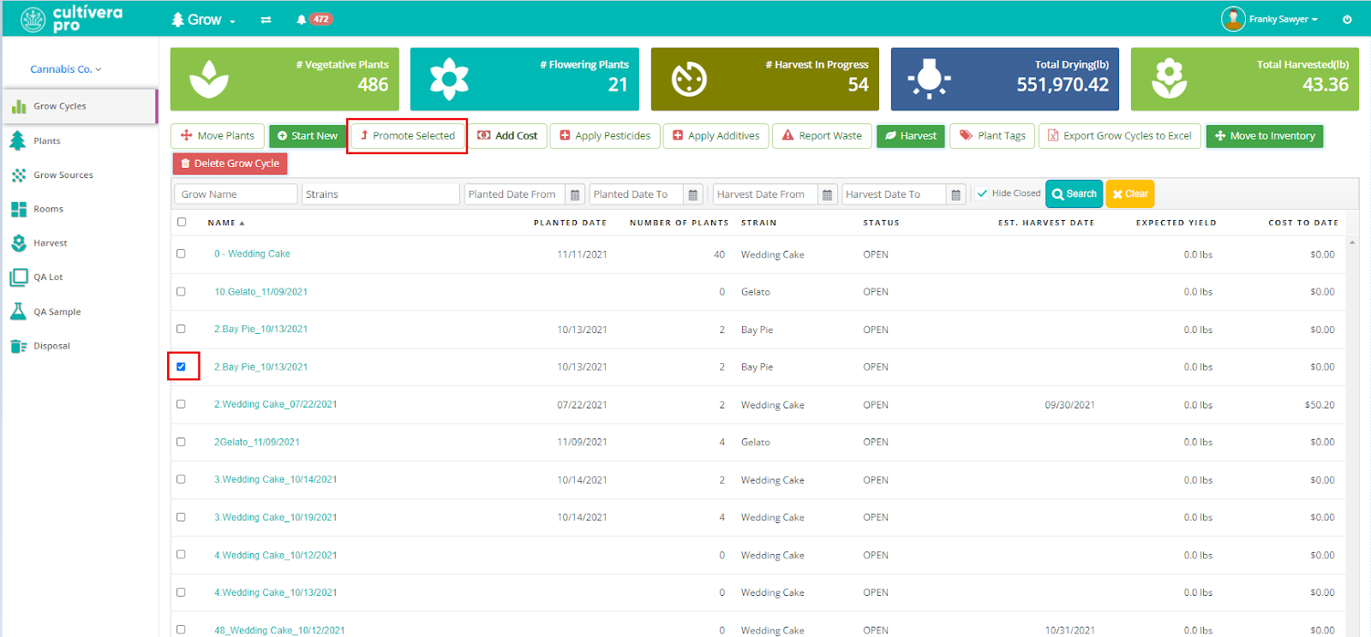
Task: Focus the Planted Date From field
Action: click(x=515, y=194)
